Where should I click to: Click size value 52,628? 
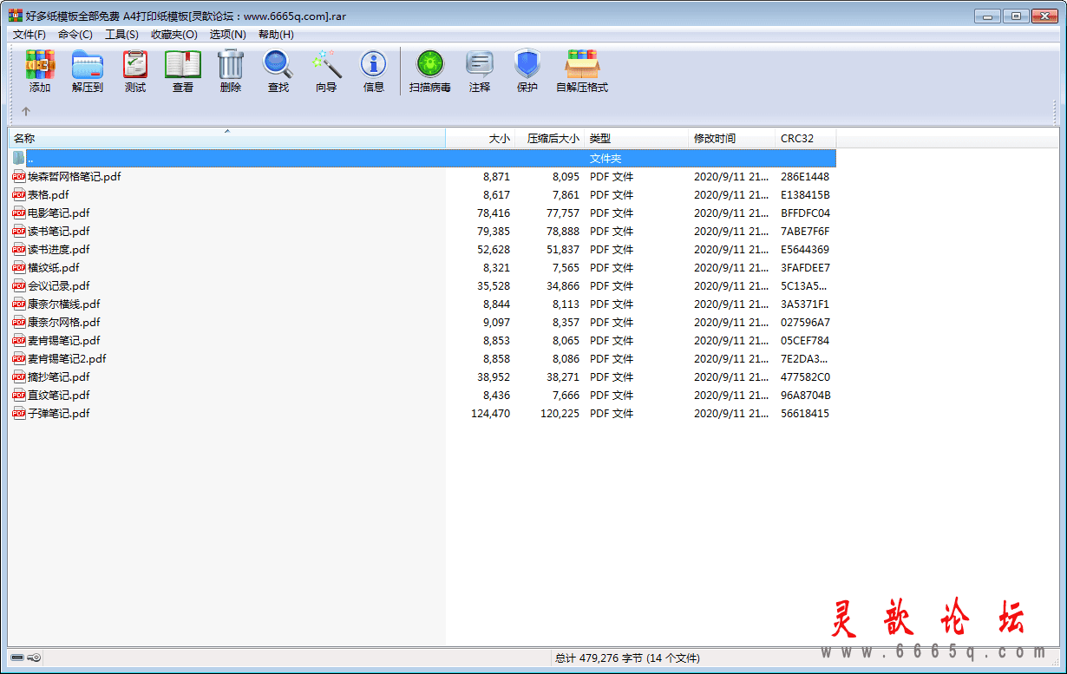pos(494,250)
